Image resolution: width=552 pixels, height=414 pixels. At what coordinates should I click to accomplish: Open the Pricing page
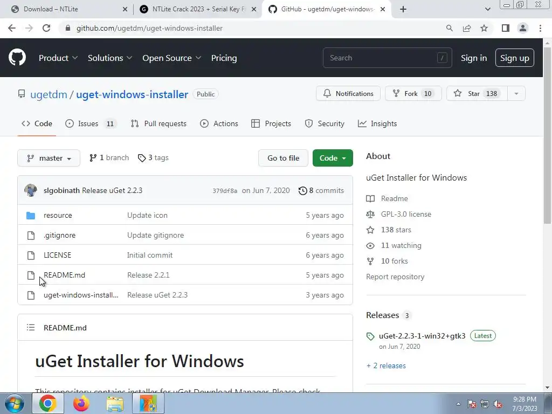pos(224,58)
